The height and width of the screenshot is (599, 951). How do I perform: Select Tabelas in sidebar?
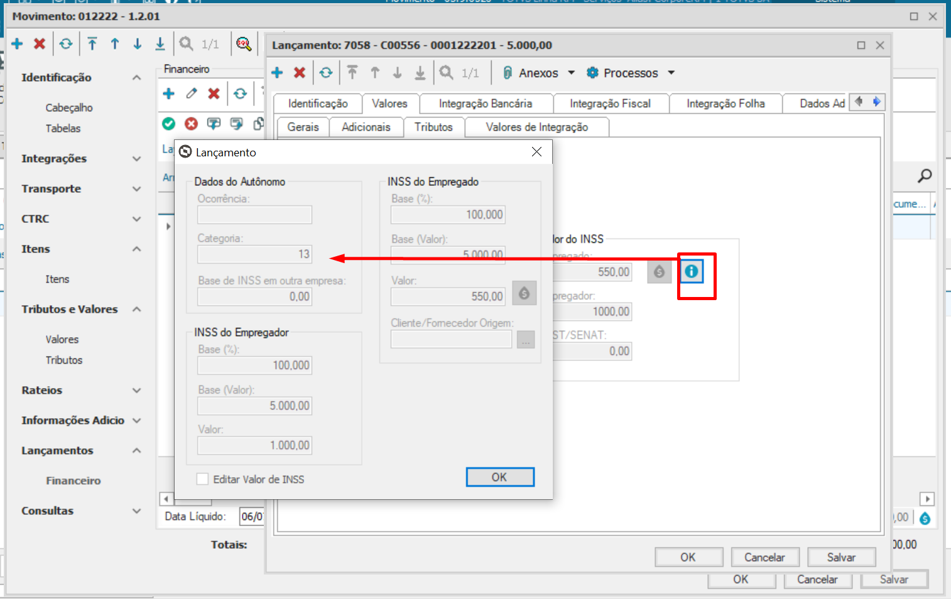(x=63, y=128)
